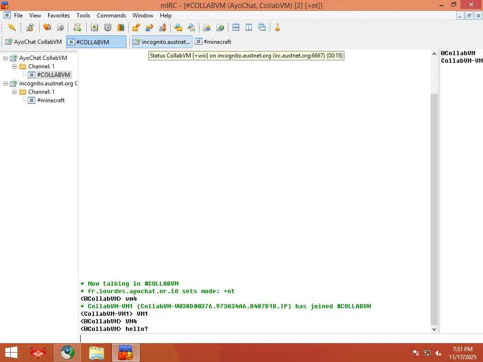Switch to #COLLABVM switchbar button
The height and width of the screenshot is (362, 483).
pyautogui.click(x=96, y=42)
